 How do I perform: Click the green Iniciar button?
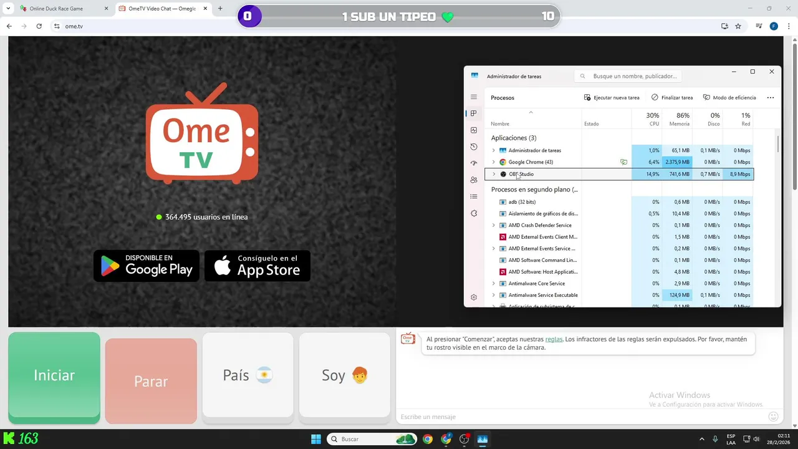54,376
